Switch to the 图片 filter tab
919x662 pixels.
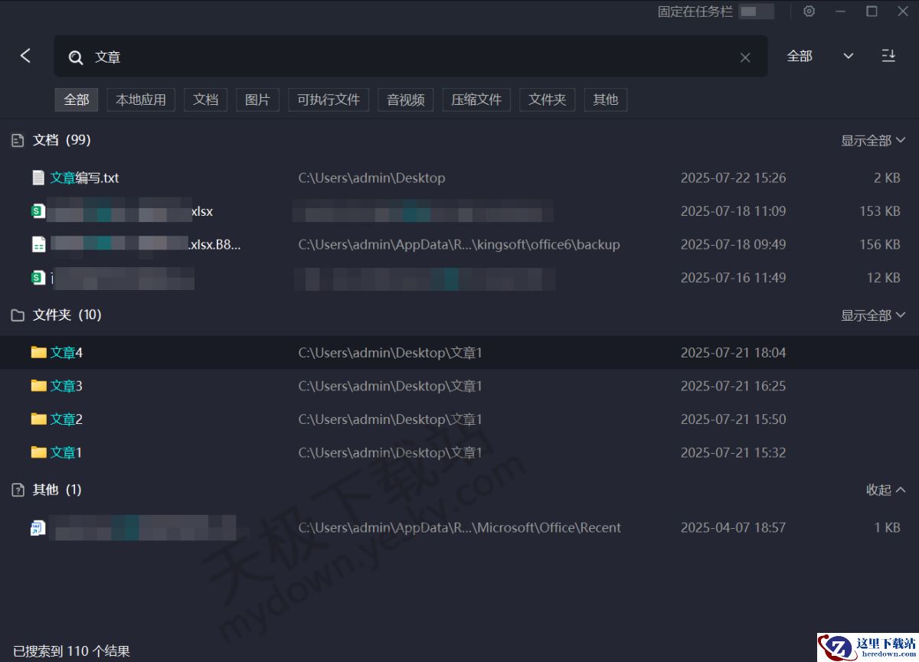tap(257, 99)
